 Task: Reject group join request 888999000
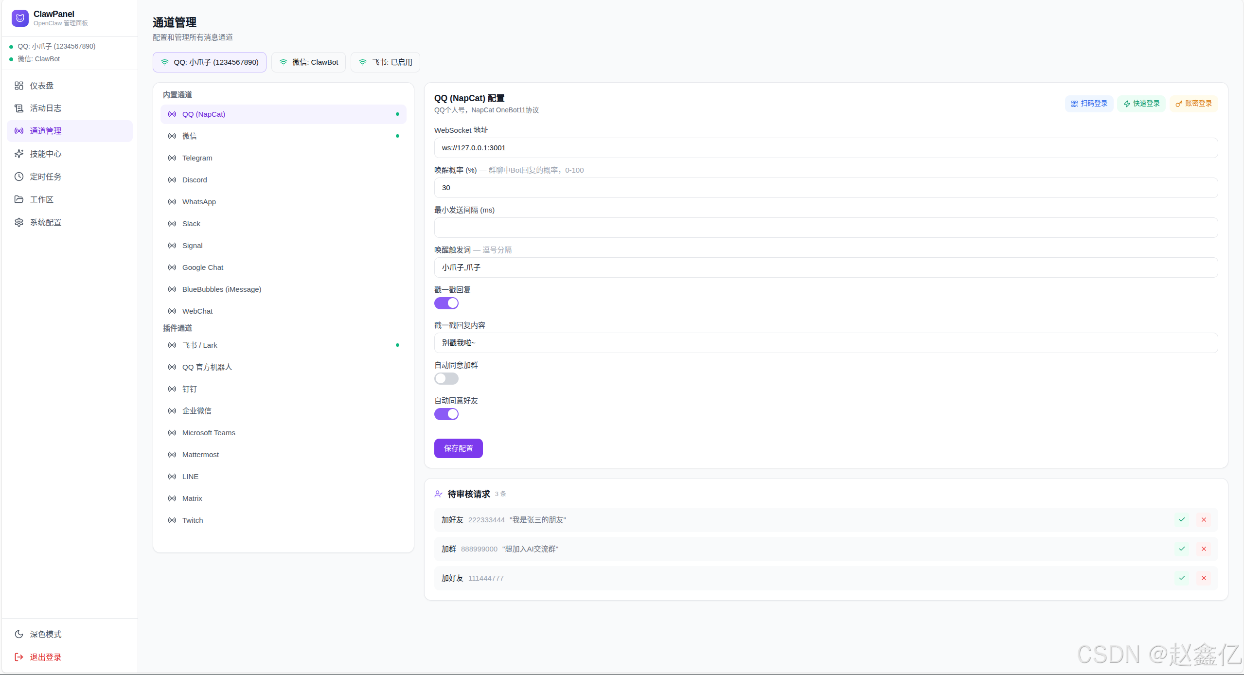pos(1204,549)
